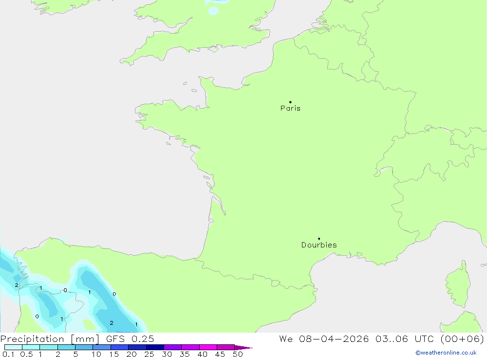Image resolution: width=487 pixels, height=357 pixels.
Task: Click the '(00+06)' forecast offset text
Action: (462, 339)
